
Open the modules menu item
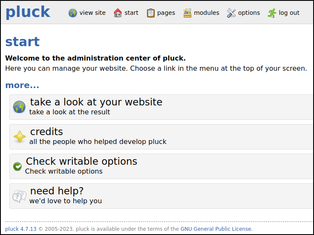pyautogui.click(x=206, y=13)
